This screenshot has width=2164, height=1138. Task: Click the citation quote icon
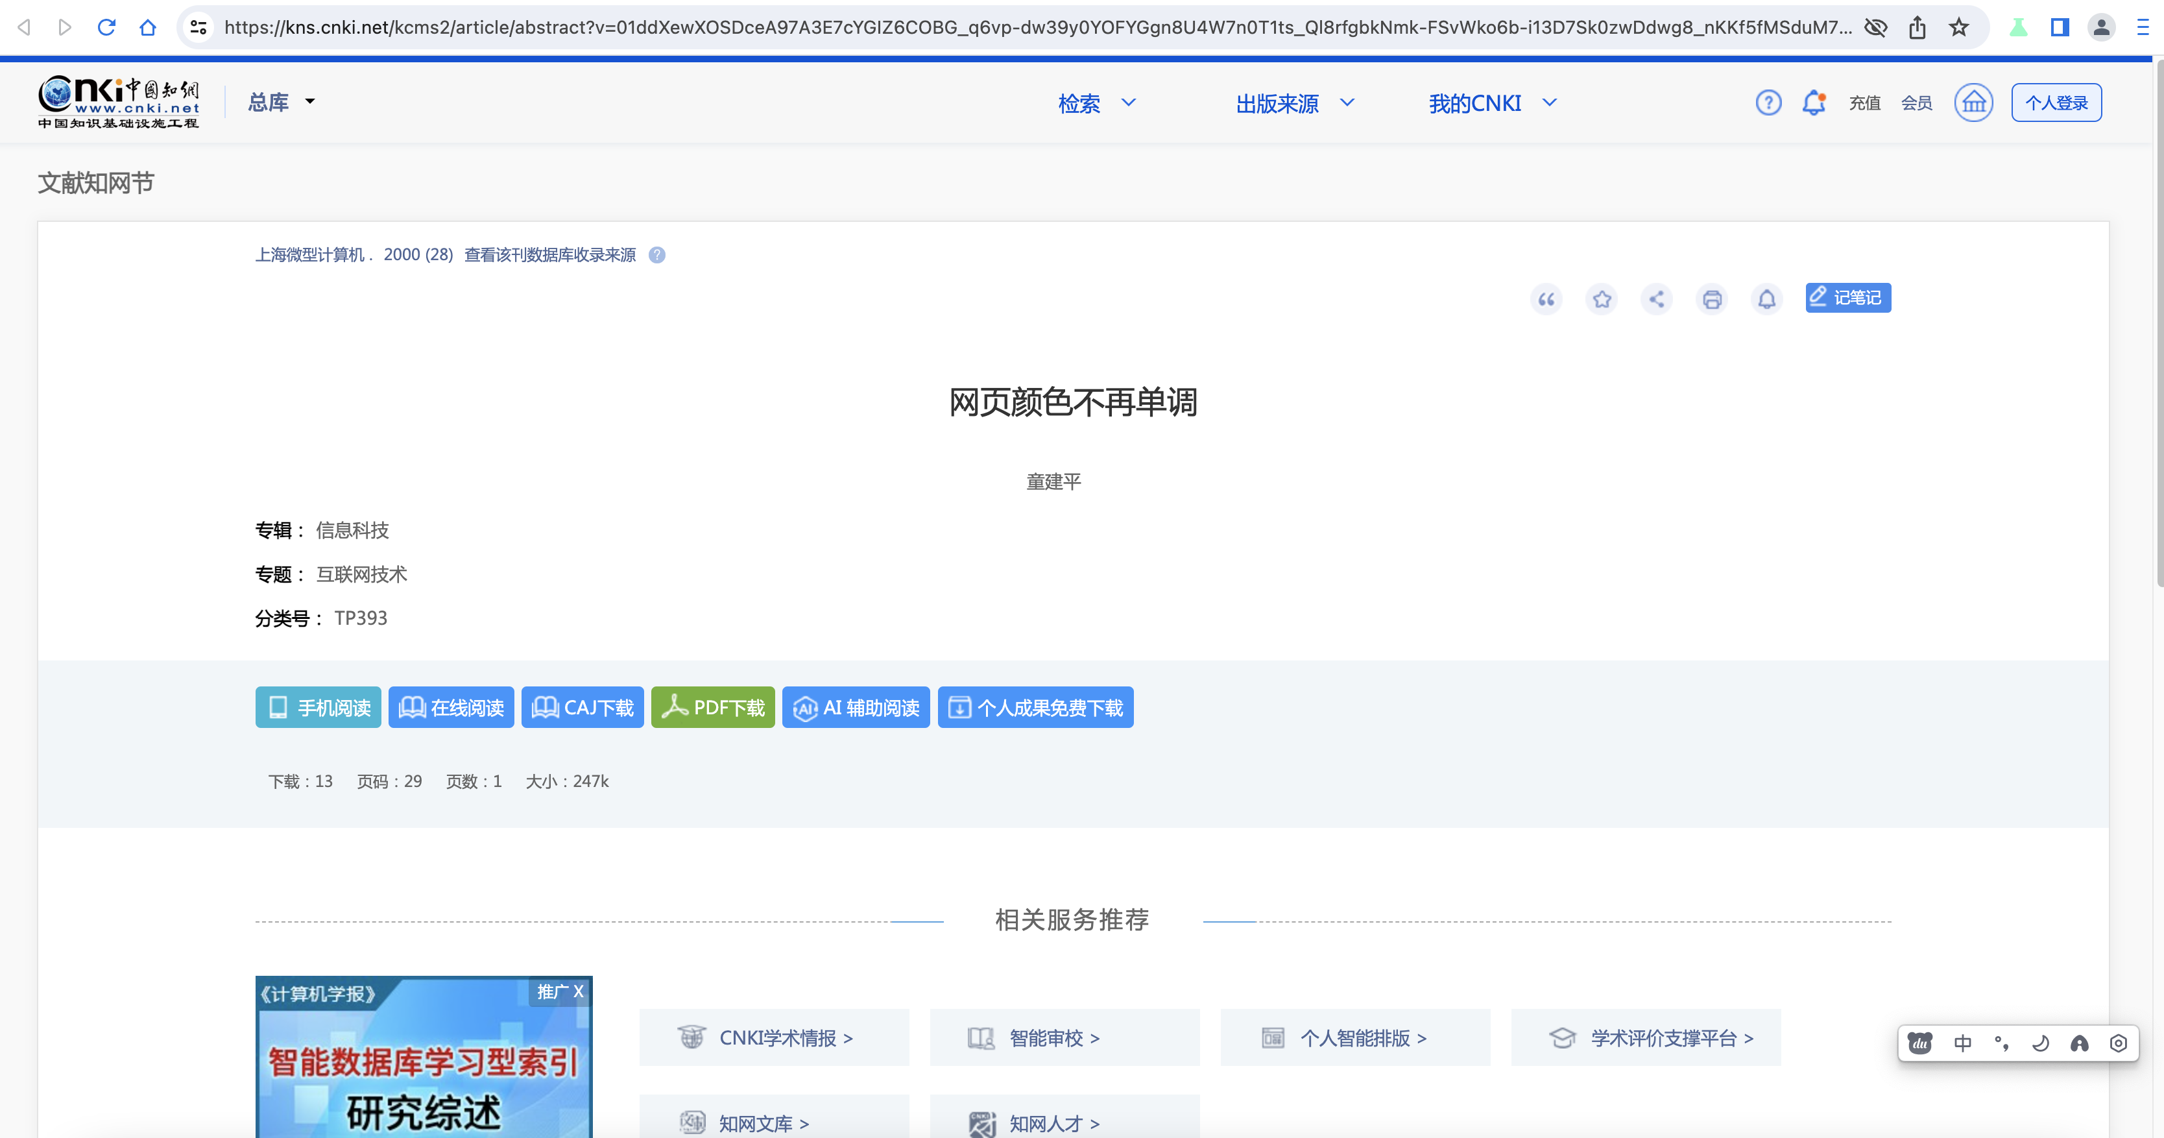[x=1546, y=298]
